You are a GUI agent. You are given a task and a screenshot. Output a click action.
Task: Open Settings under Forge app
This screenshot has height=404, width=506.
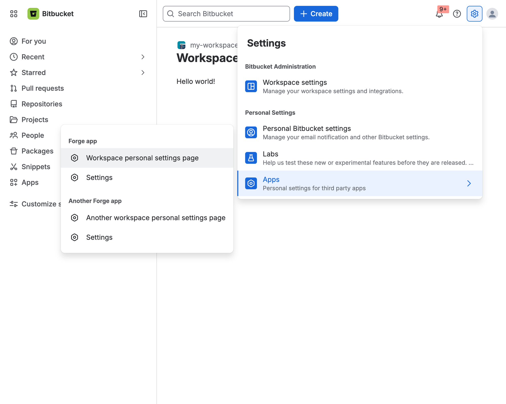click(x=147, y=177)
